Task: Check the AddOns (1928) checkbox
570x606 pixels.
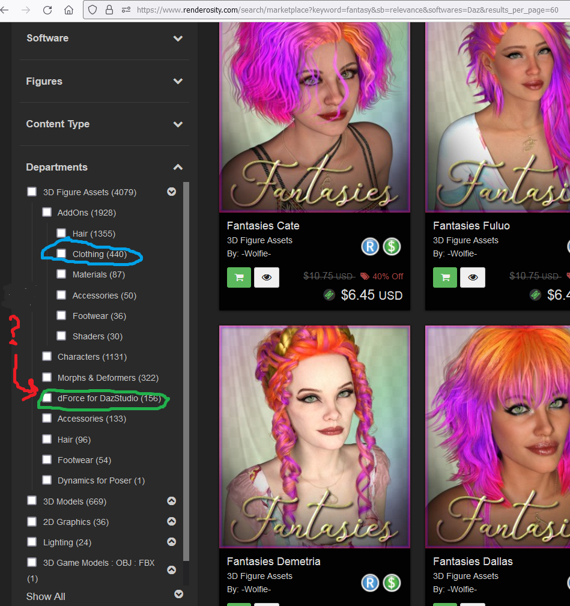Action: (x=47, y=212)
